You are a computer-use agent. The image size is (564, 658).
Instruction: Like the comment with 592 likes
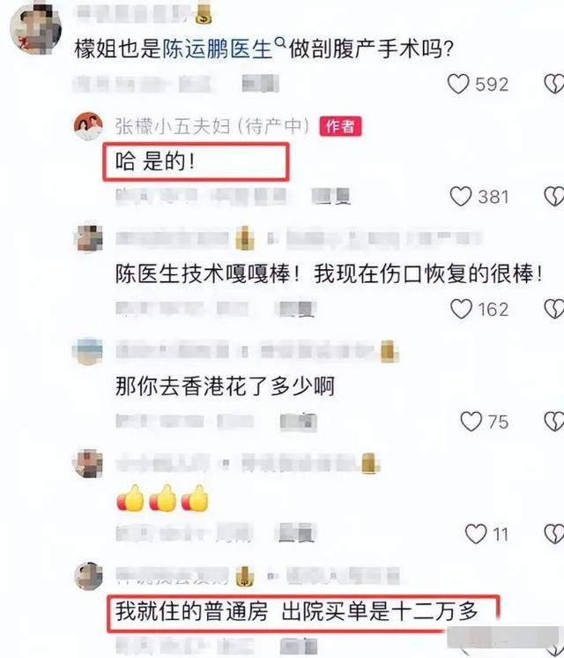[458, 84]
